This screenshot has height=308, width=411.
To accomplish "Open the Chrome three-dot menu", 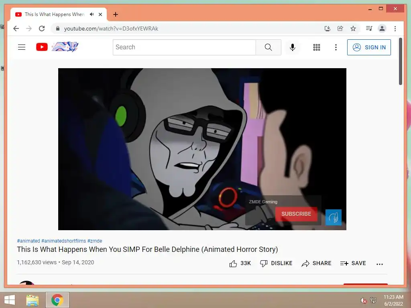I will point(395,28).
